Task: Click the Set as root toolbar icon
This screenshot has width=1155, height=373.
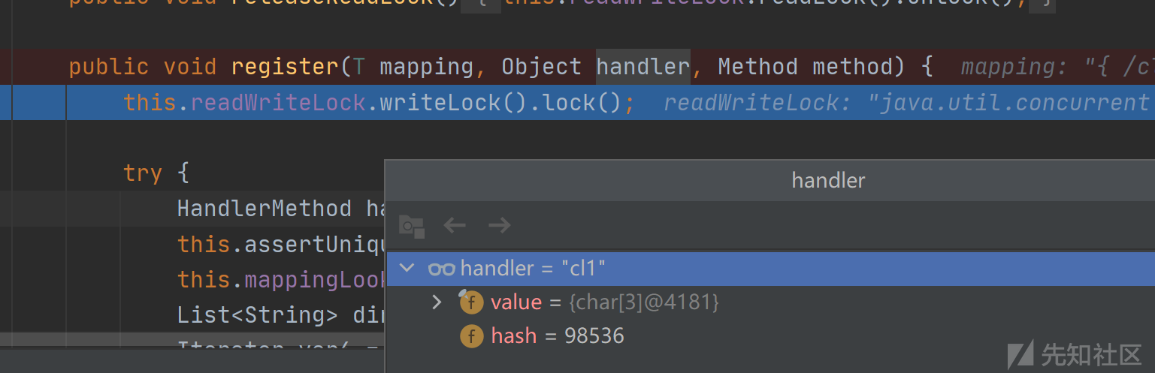Action: [x=411, y=226]
